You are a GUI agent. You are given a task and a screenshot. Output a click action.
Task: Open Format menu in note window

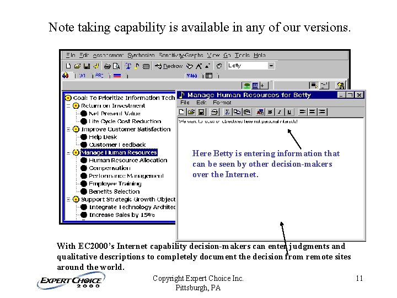coord(222,103)
